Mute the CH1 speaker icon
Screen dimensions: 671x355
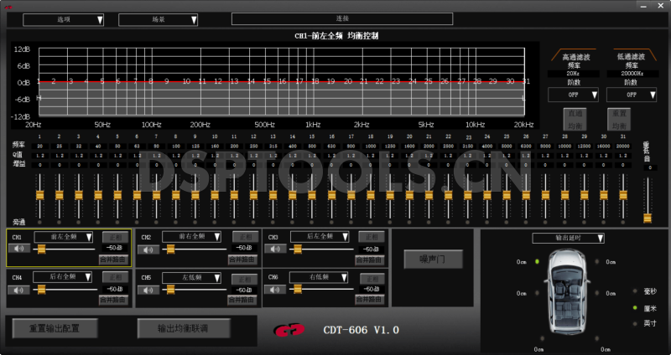tap(18, 249)
